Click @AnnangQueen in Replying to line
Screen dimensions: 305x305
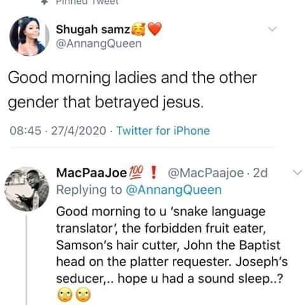point(173,190)
